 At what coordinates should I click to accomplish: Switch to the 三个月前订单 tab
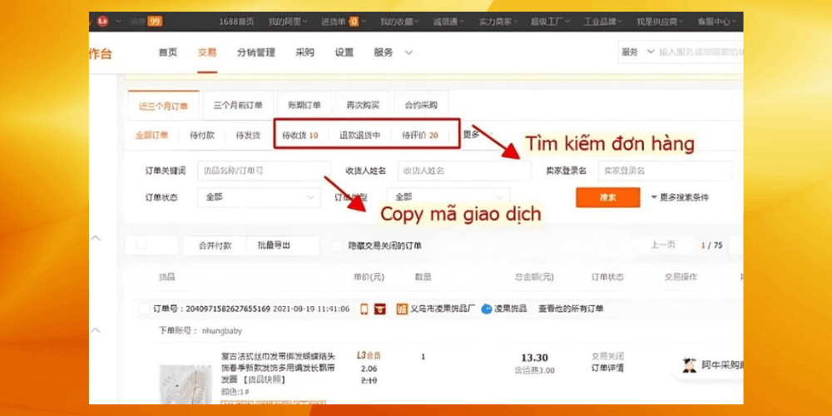238,106
